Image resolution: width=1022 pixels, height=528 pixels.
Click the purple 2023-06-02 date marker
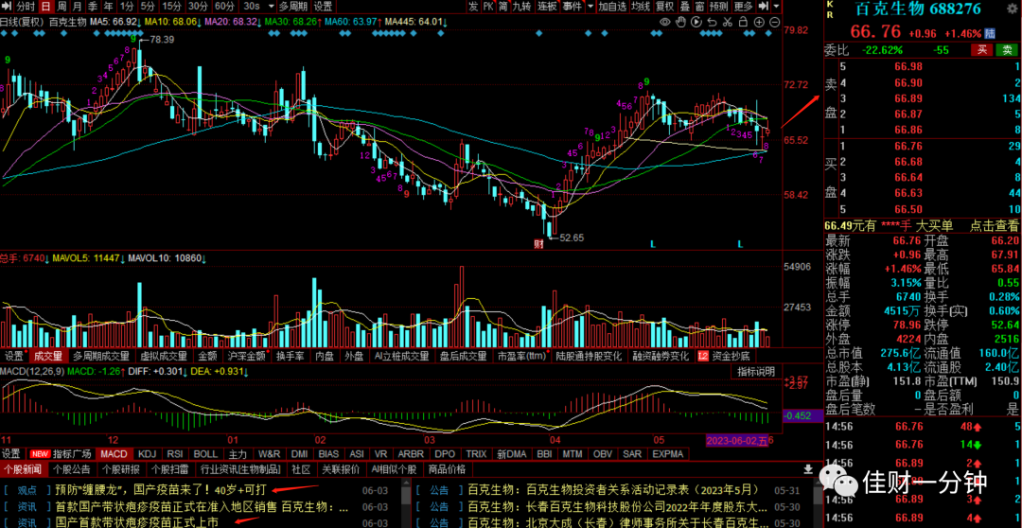pyautogui.click(x=737, y=441)
